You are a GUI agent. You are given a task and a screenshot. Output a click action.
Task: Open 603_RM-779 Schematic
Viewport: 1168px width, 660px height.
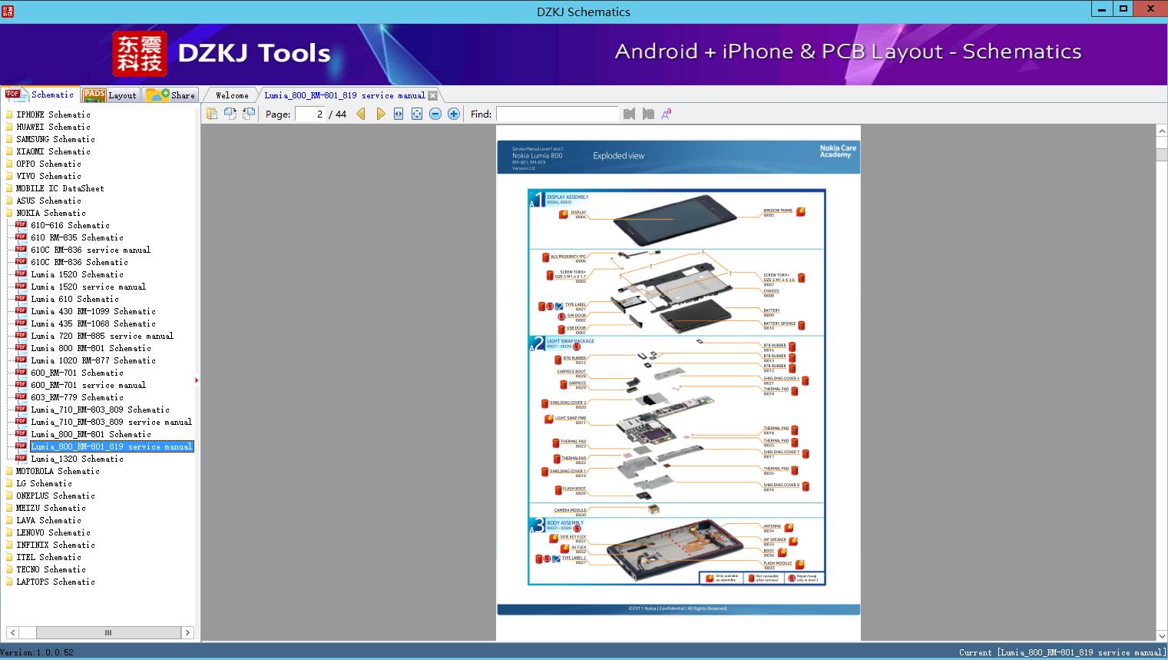click(x=77, y=397)
